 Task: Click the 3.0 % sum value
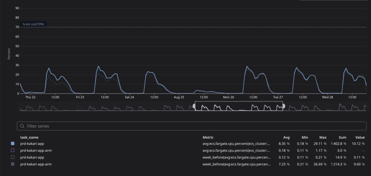pos(341,150)
